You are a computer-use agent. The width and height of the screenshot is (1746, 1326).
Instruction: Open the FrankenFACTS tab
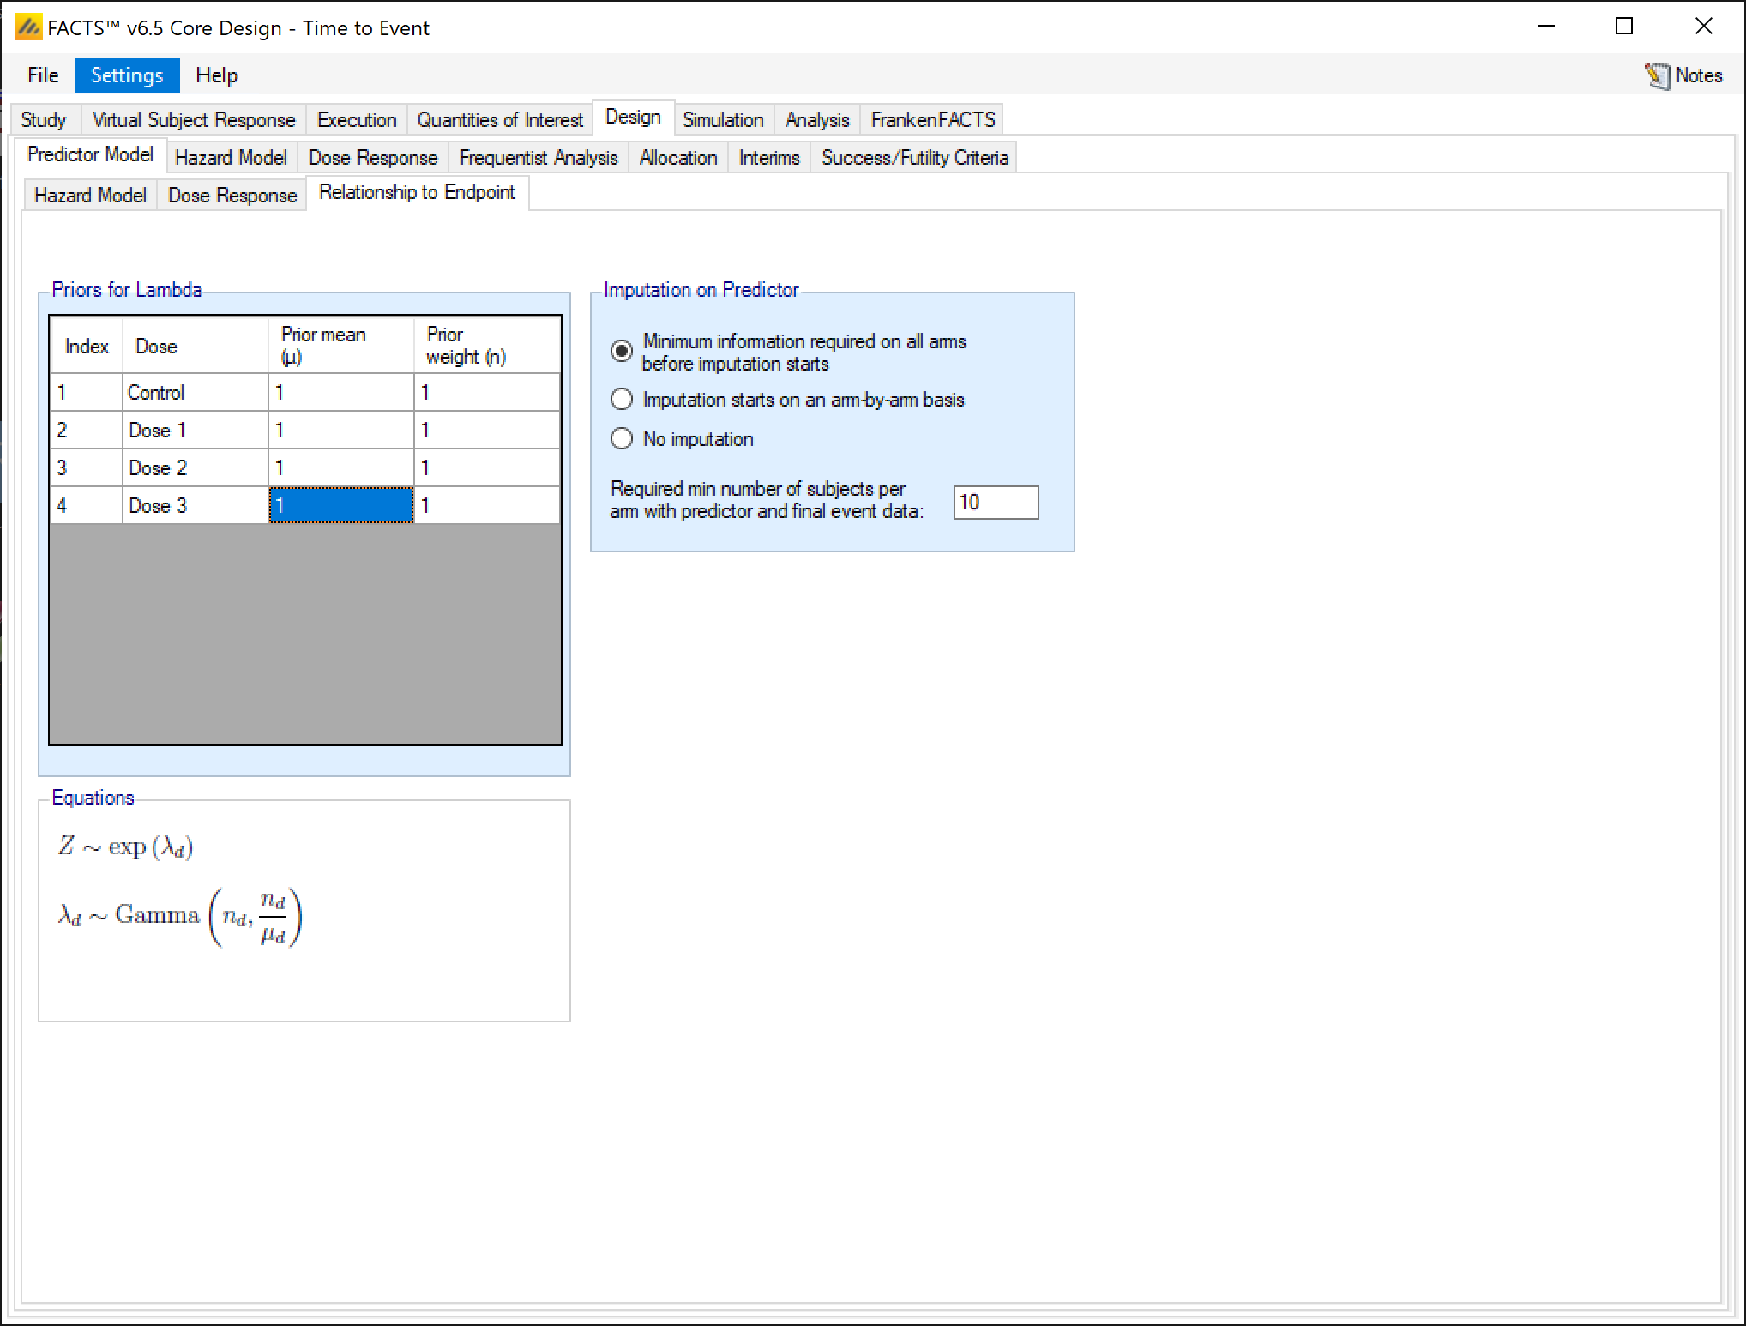(932, 120)
